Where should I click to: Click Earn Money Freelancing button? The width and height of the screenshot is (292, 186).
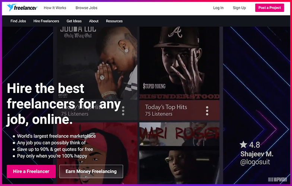[91, 171]
